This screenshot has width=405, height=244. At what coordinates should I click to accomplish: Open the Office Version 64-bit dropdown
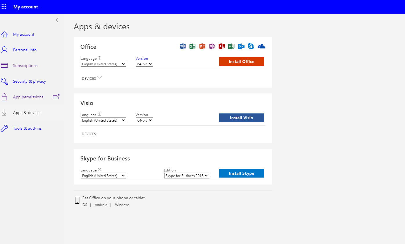tap(144, 64)
